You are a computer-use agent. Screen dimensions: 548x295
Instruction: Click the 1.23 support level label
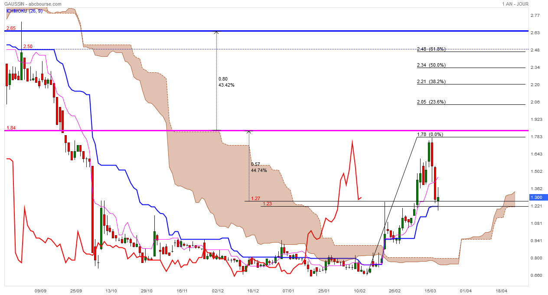point(267,204)
